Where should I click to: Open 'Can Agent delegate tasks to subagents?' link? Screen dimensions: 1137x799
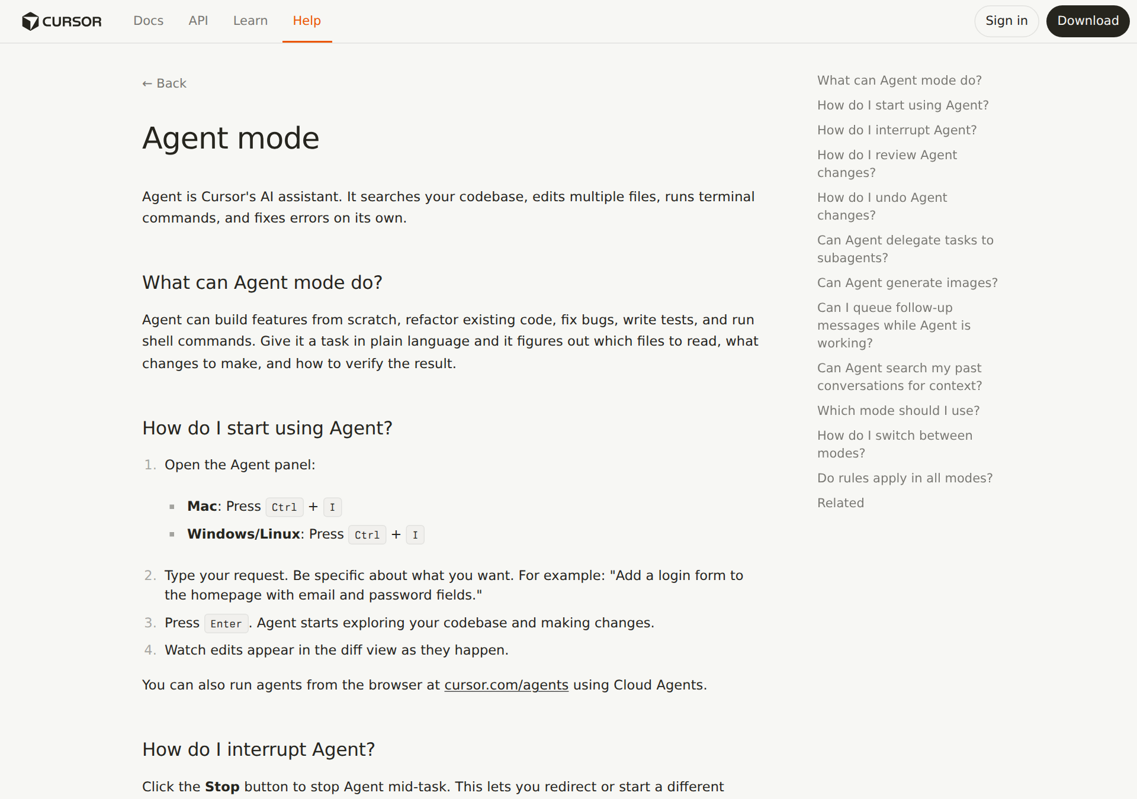click(x=905, y=249)
